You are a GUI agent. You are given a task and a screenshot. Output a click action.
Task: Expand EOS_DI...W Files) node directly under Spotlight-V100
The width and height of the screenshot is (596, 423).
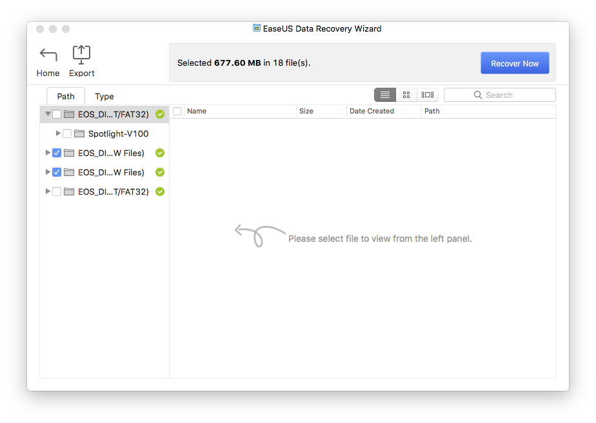pos(48,152)
